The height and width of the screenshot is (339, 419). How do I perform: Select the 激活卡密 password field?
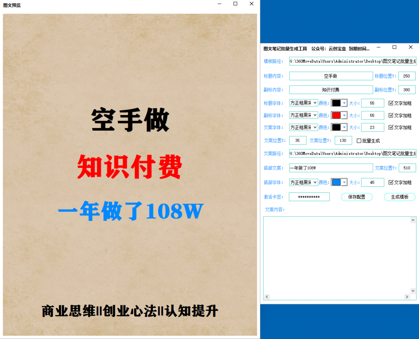coord(309,197)
